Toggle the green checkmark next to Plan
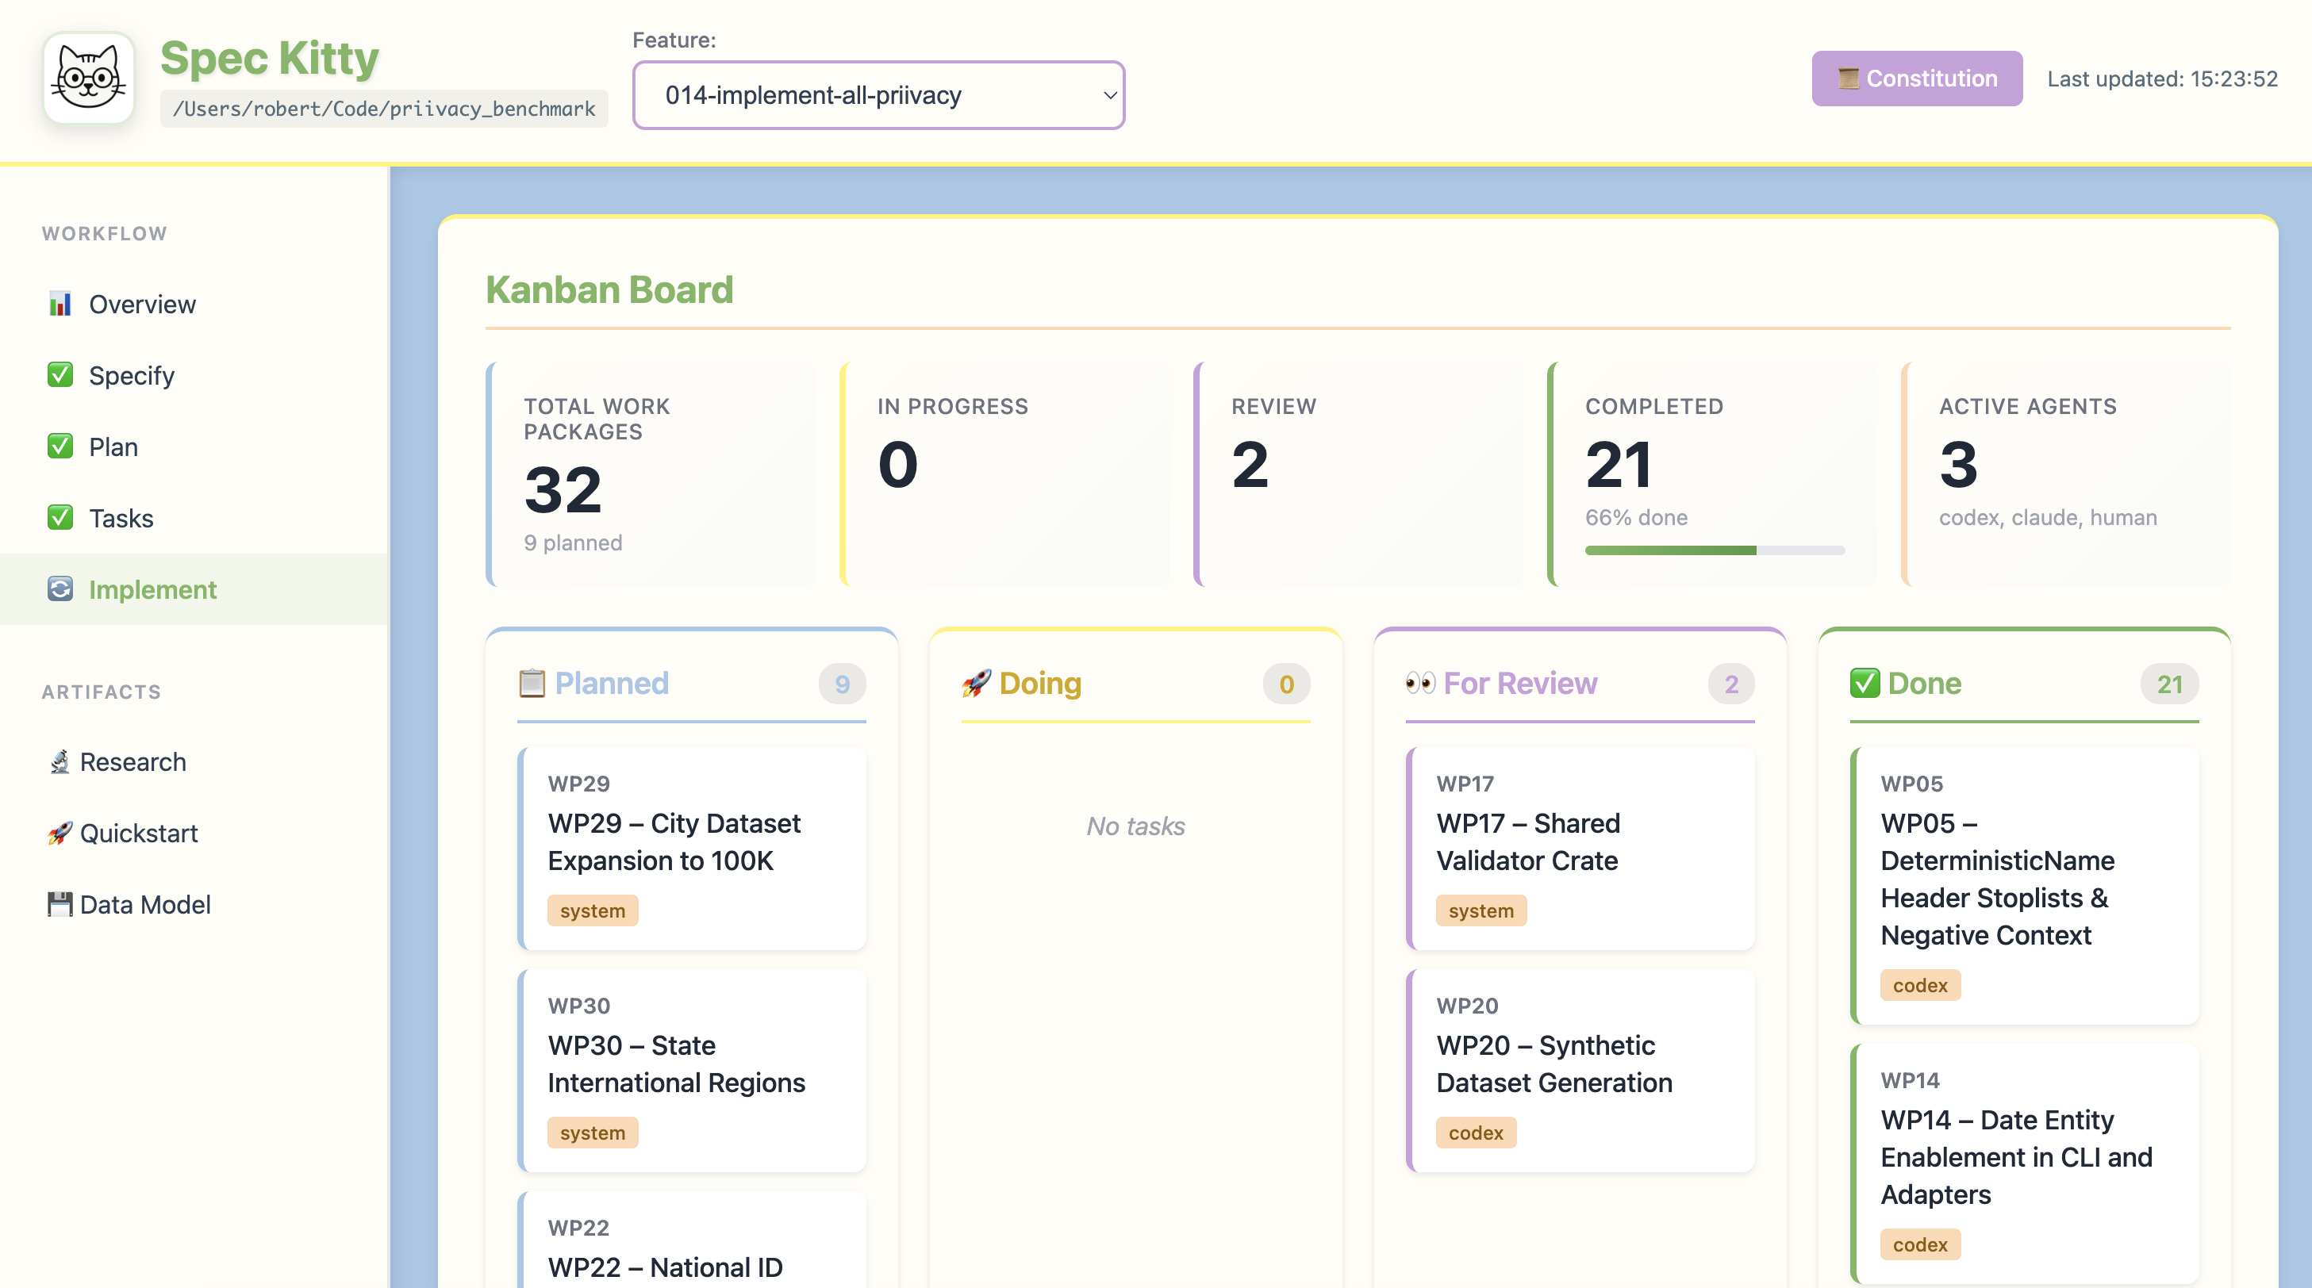This screenshot has width=2312, height=1288. 60,447
